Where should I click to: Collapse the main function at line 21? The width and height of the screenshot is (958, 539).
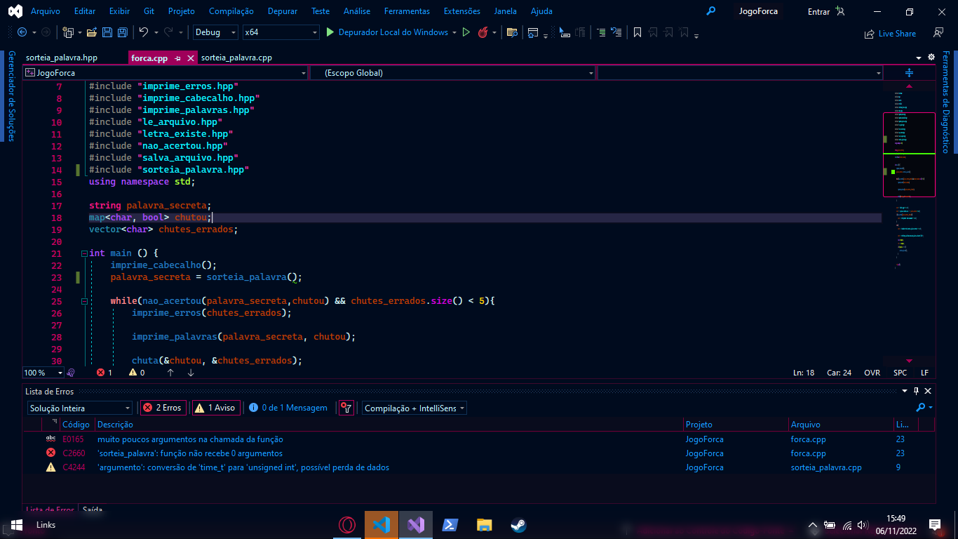[x=84, y=253]
